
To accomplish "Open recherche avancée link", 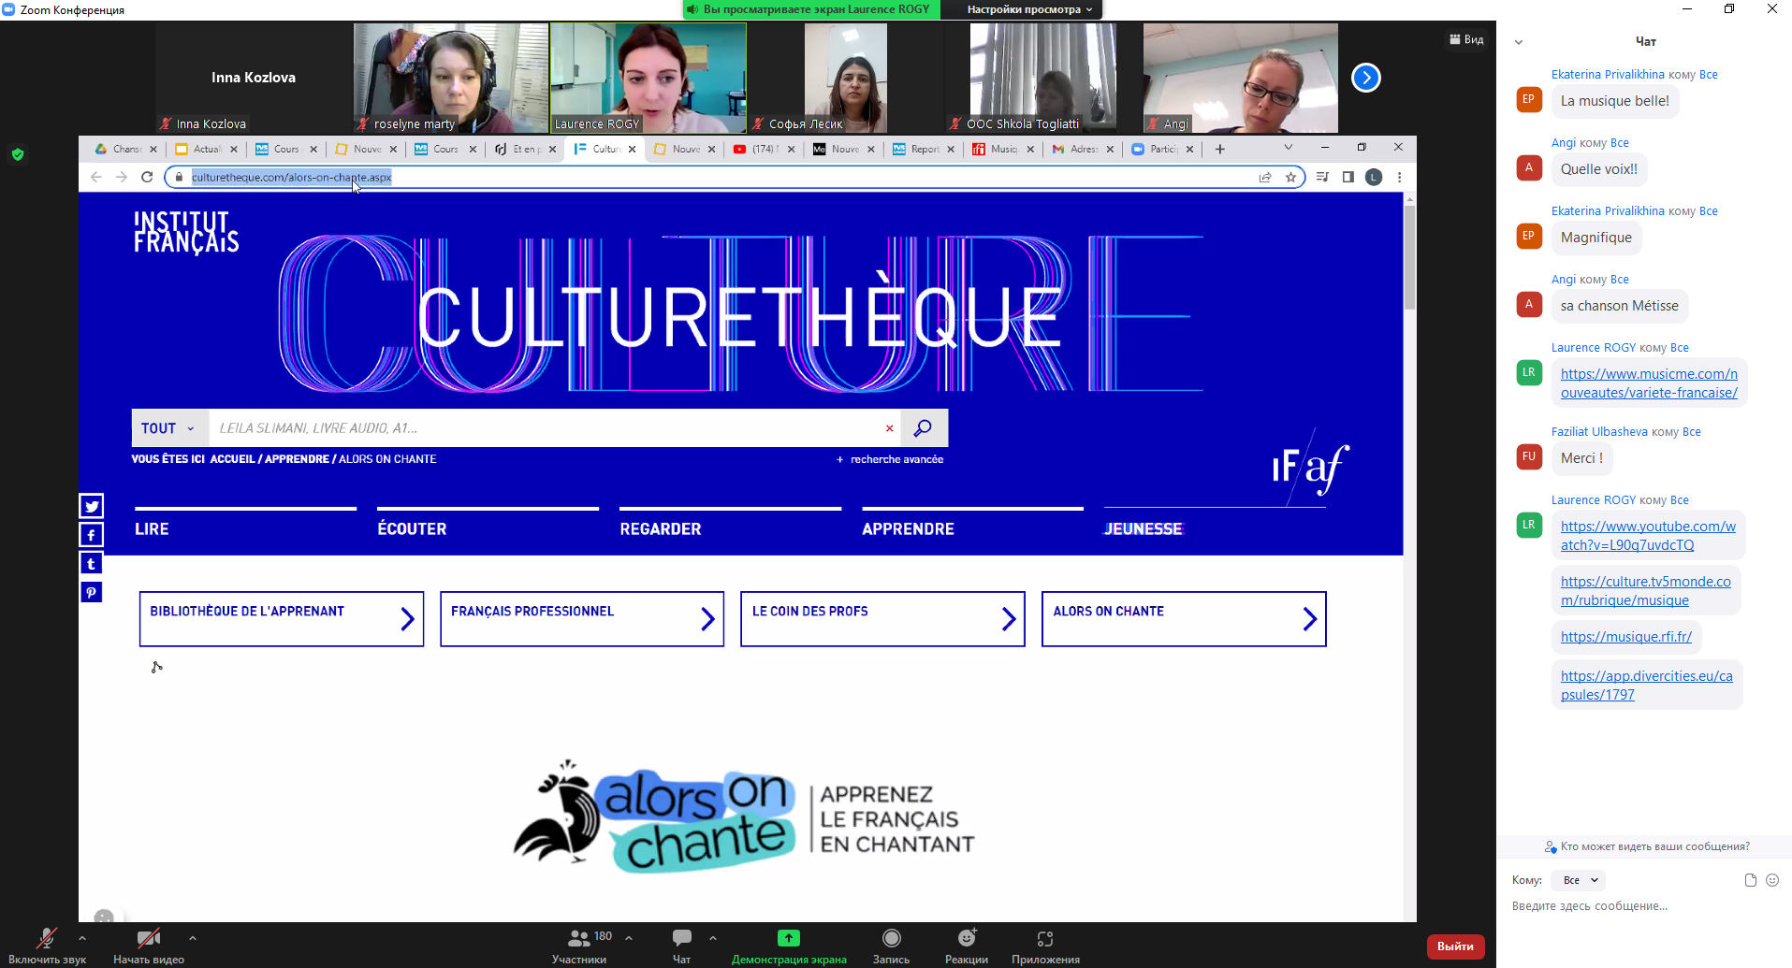I will point(890,459).
